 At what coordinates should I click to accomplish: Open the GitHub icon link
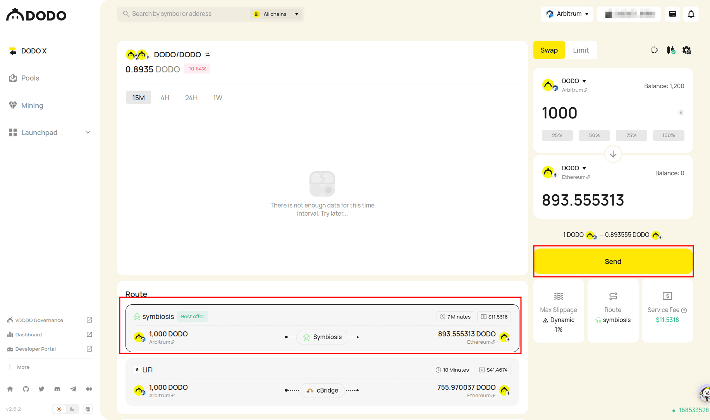[x=26, y=389]
